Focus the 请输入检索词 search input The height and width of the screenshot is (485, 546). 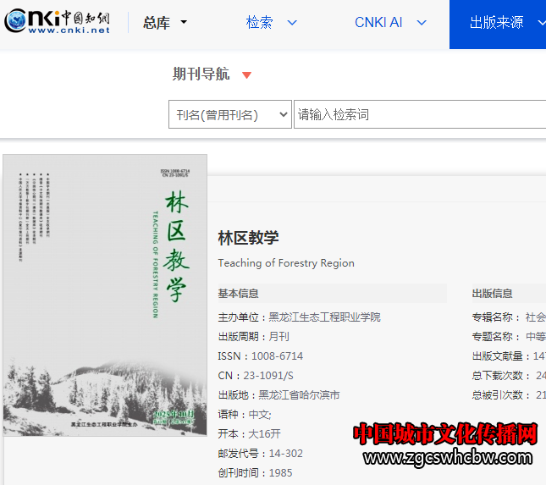(x=419, y=115)
